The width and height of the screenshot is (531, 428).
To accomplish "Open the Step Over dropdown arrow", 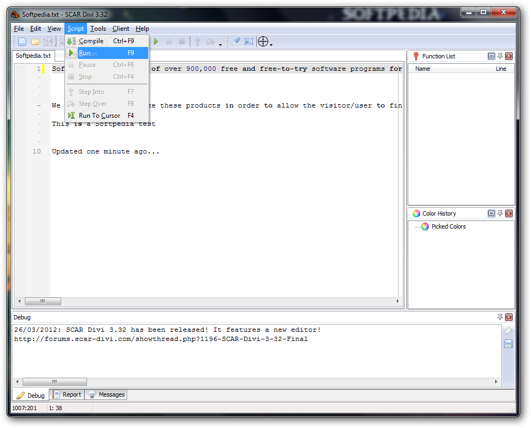I will point(220,44).
